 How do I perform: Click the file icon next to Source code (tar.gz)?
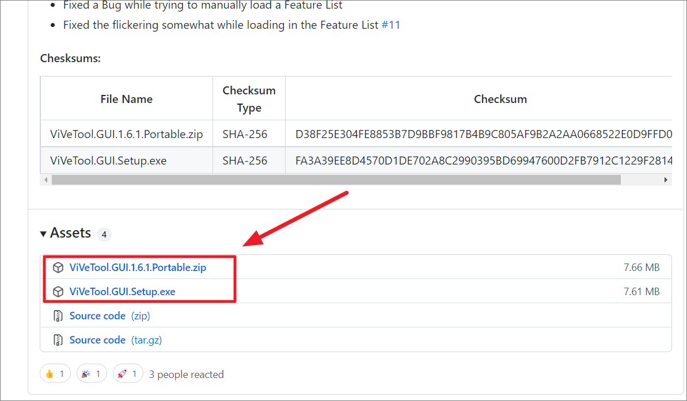click(58, 339)
